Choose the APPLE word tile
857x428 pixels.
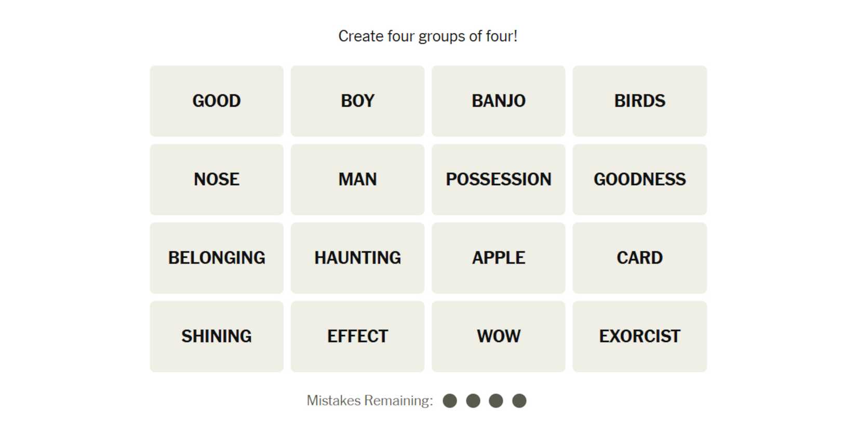(x=498, y=258)
